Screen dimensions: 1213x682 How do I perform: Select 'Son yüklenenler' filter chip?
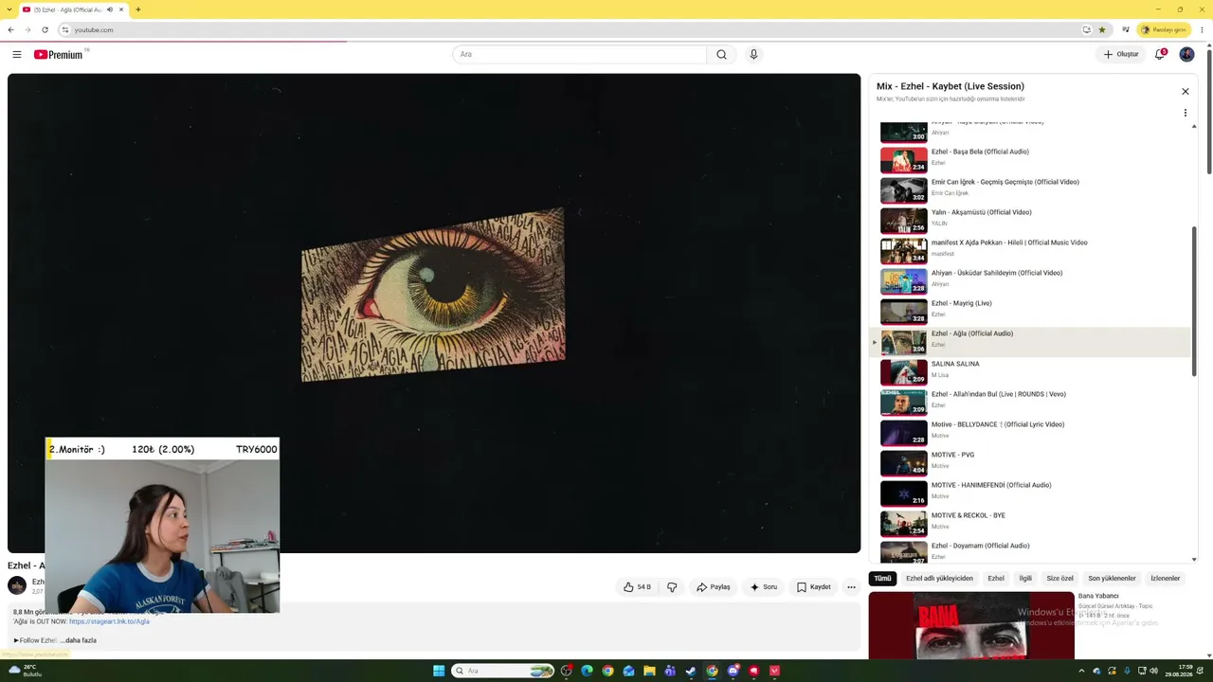tap(1112, 579)
